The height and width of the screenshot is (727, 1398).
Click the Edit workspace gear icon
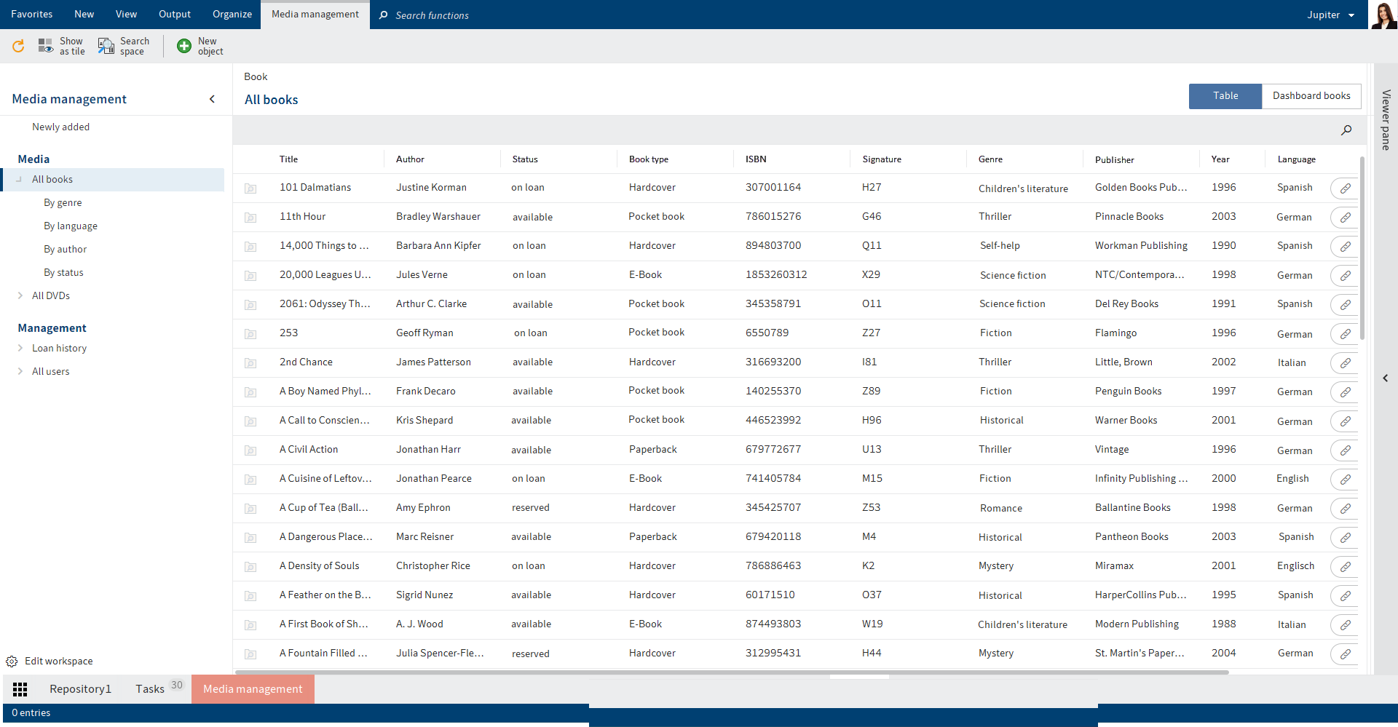pyautogui.click(x=12, y=662)
